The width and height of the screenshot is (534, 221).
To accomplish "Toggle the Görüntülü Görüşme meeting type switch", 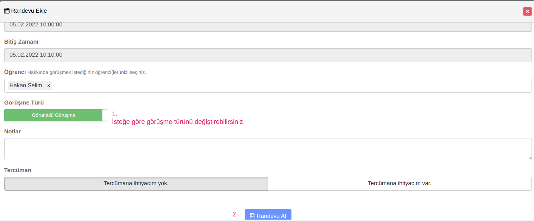I will pos(54,115).
